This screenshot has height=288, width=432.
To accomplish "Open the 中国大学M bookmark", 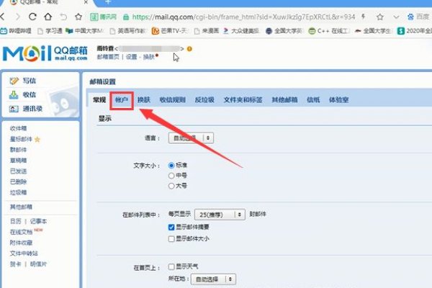I will pos(85,31).
